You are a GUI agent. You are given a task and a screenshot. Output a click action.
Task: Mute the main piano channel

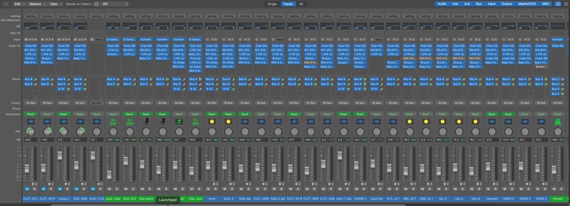tap(142, 189)
